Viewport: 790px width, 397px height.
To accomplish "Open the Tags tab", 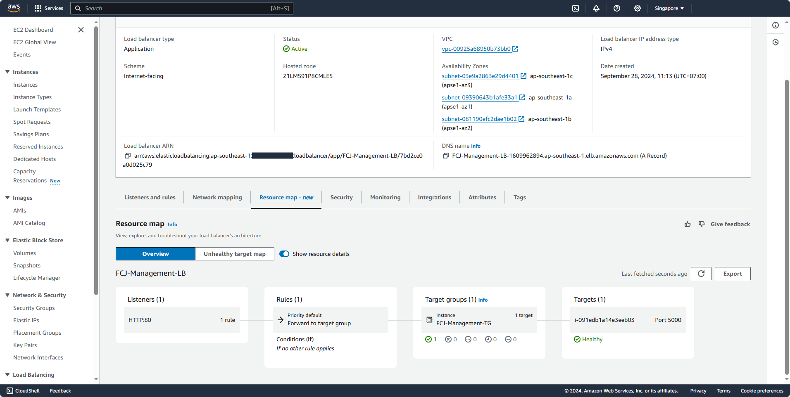I will point(520,197).
